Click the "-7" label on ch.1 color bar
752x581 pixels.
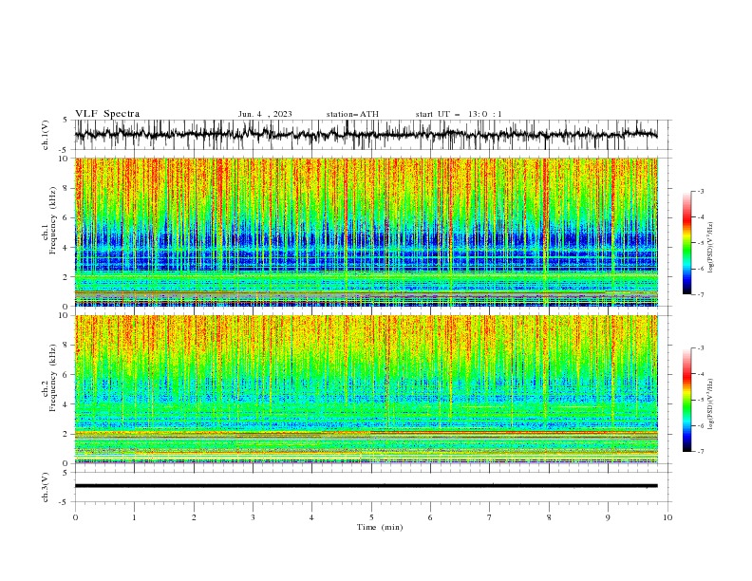[x=701, y=294]
